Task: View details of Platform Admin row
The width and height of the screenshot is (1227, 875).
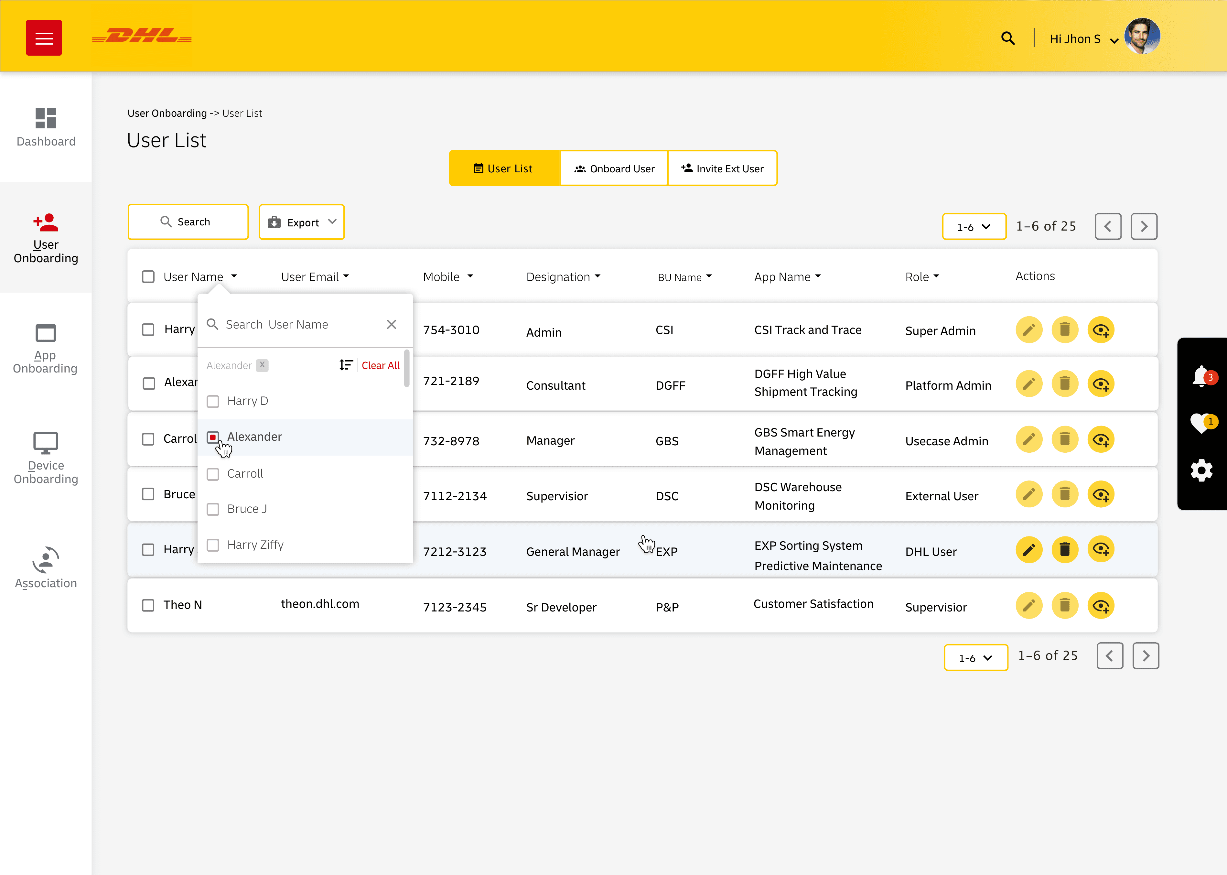Action: point(1101,383)
